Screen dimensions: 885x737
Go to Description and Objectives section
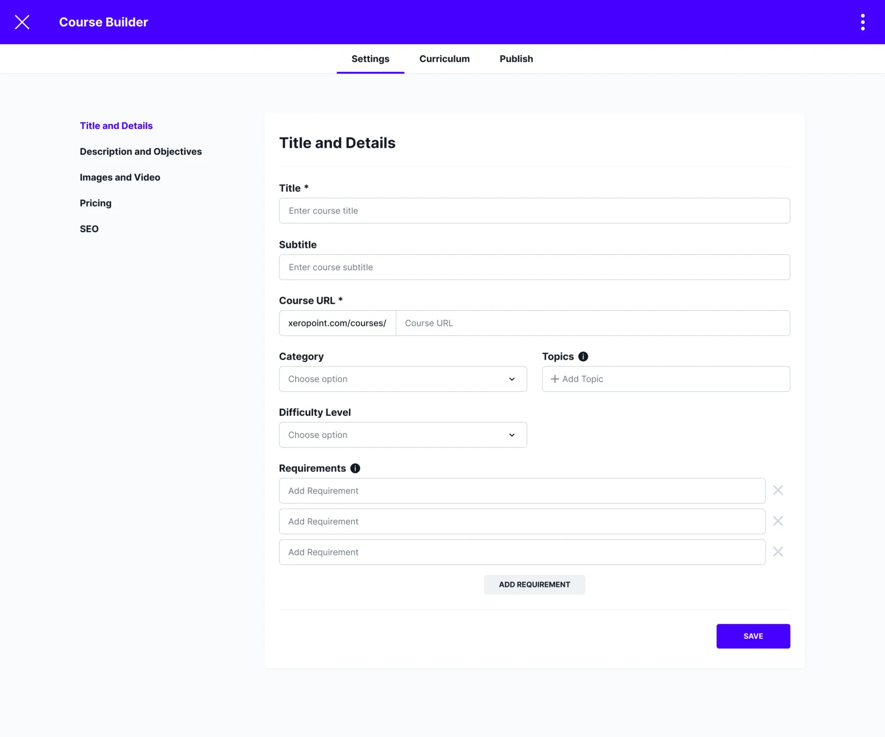click(141, 152)
